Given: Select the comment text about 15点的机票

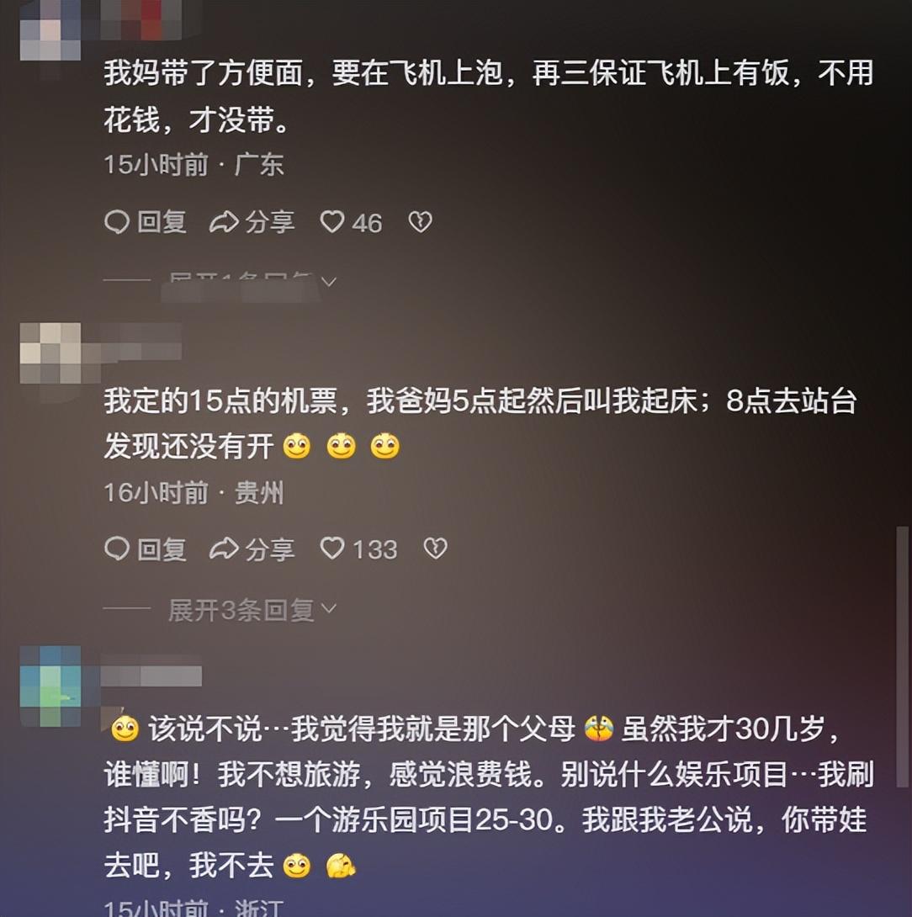Looking at the screenshot, I should [480, 423].
